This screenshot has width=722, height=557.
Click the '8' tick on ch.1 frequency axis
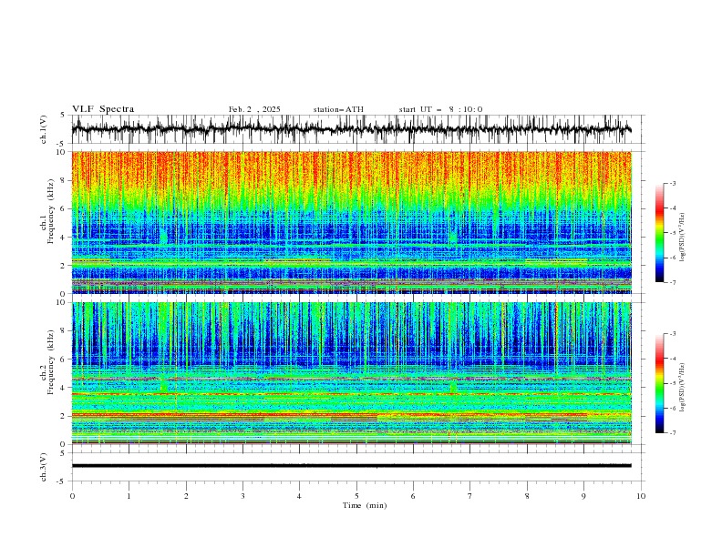[x=65, y=180]
